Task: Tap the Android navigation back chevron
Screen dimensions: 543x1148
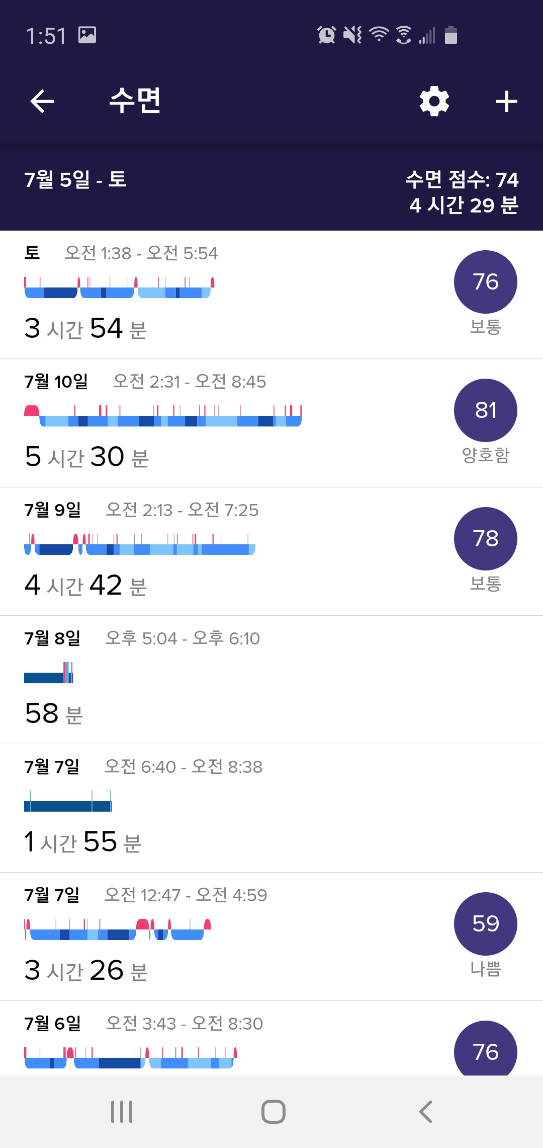Action: (x=425, y=1112)
